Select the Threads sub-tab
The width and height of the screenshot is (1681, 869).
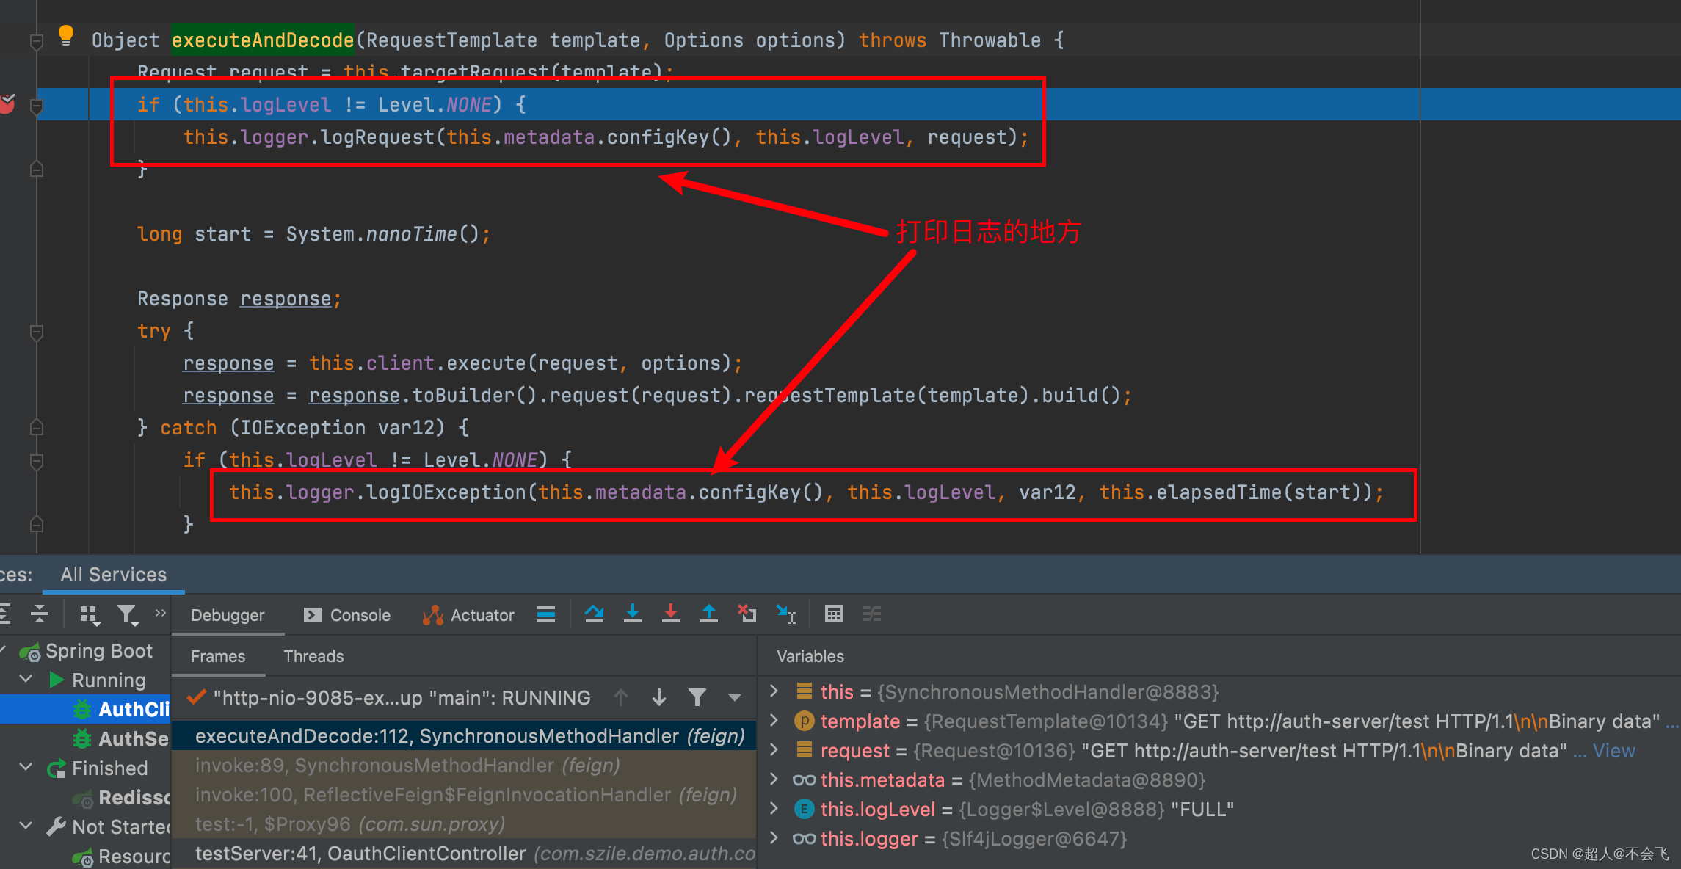pyautogui.click(x=313, y=656)
